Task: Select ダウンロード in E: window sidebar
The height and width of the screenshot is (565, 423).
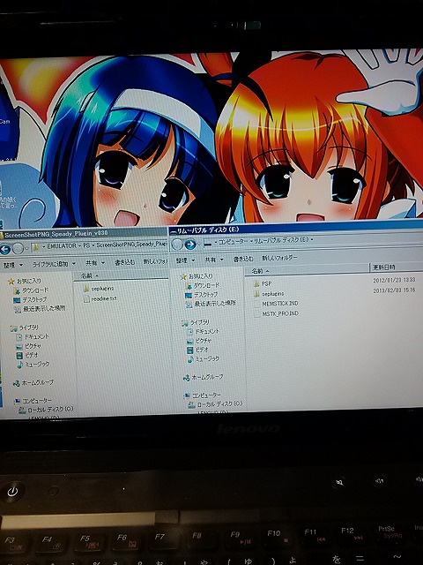Action: [206, 285]
